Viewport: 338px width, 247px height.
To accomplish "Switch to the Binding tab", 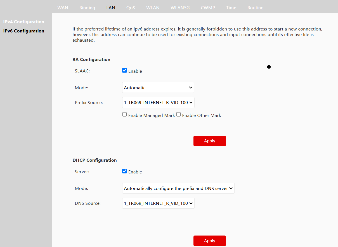I will [87, 8].
